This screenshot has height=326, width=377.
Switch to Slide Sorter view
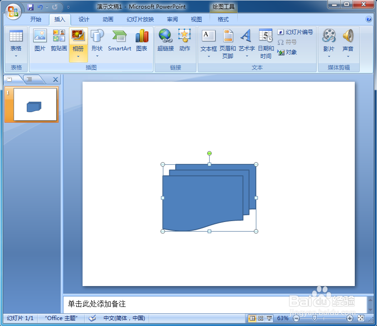[260, 318]
